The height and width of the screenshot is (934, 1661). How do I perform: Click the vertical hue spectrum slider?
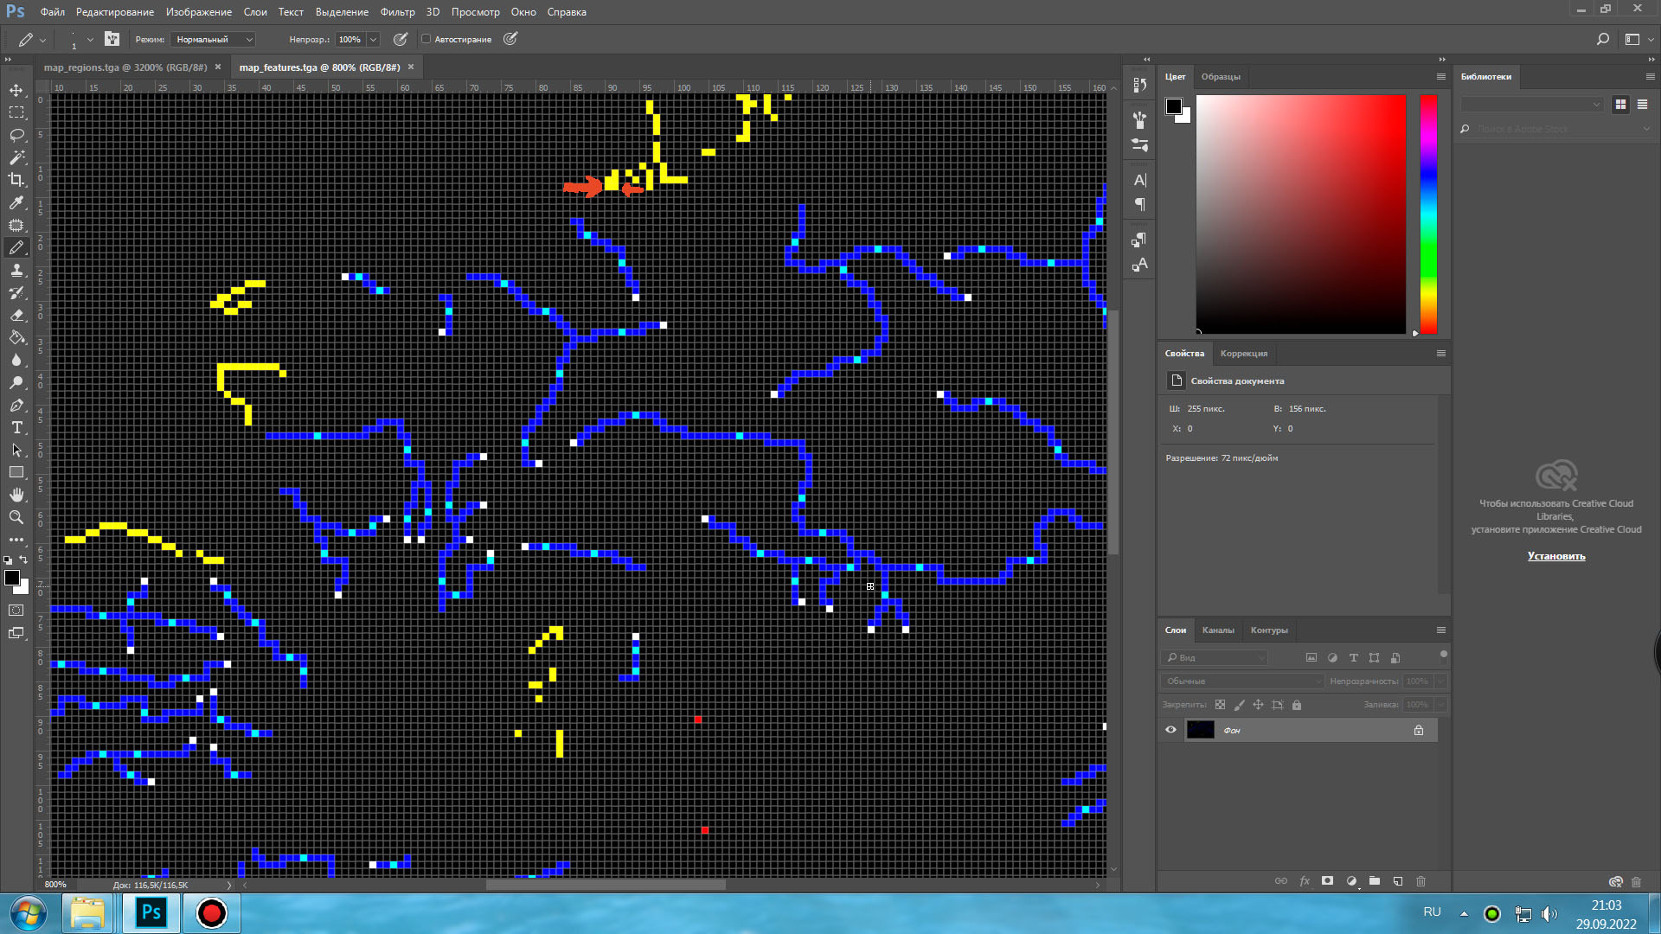point(1428,214)
